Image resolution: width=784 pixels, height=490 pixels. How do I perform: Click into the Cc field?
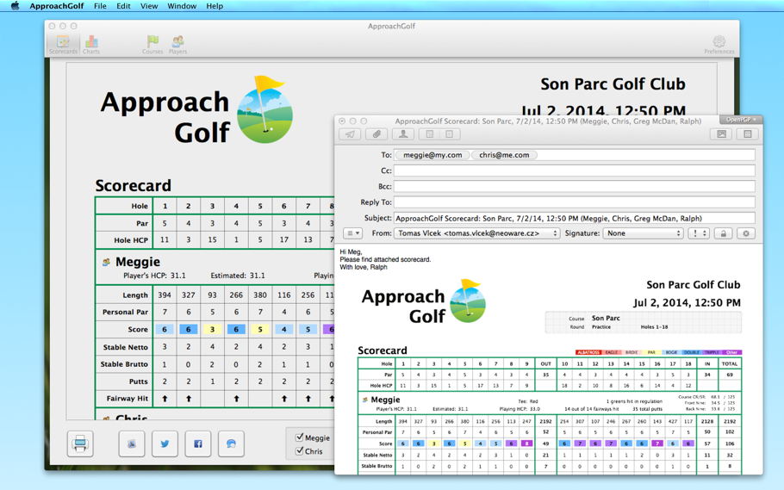tap(574, 171)
